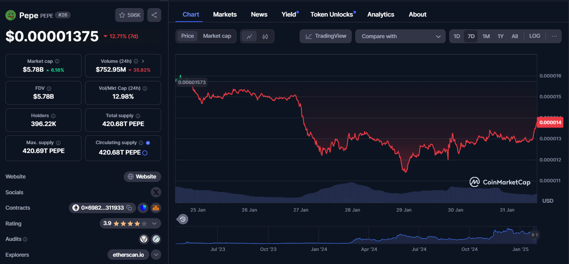Click the Oct '24 label on range navigator

click(x=469, y=249)
